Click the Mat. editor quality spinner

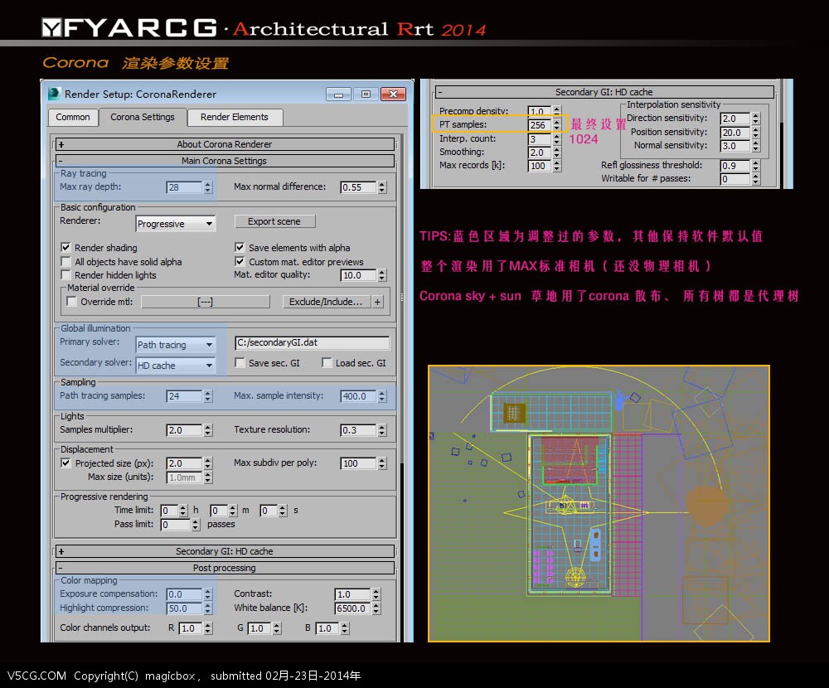tap(381, 275)
